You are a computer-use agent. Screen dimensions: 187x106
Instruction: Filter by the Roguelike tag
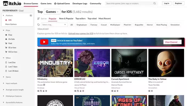tap(139, 25)
